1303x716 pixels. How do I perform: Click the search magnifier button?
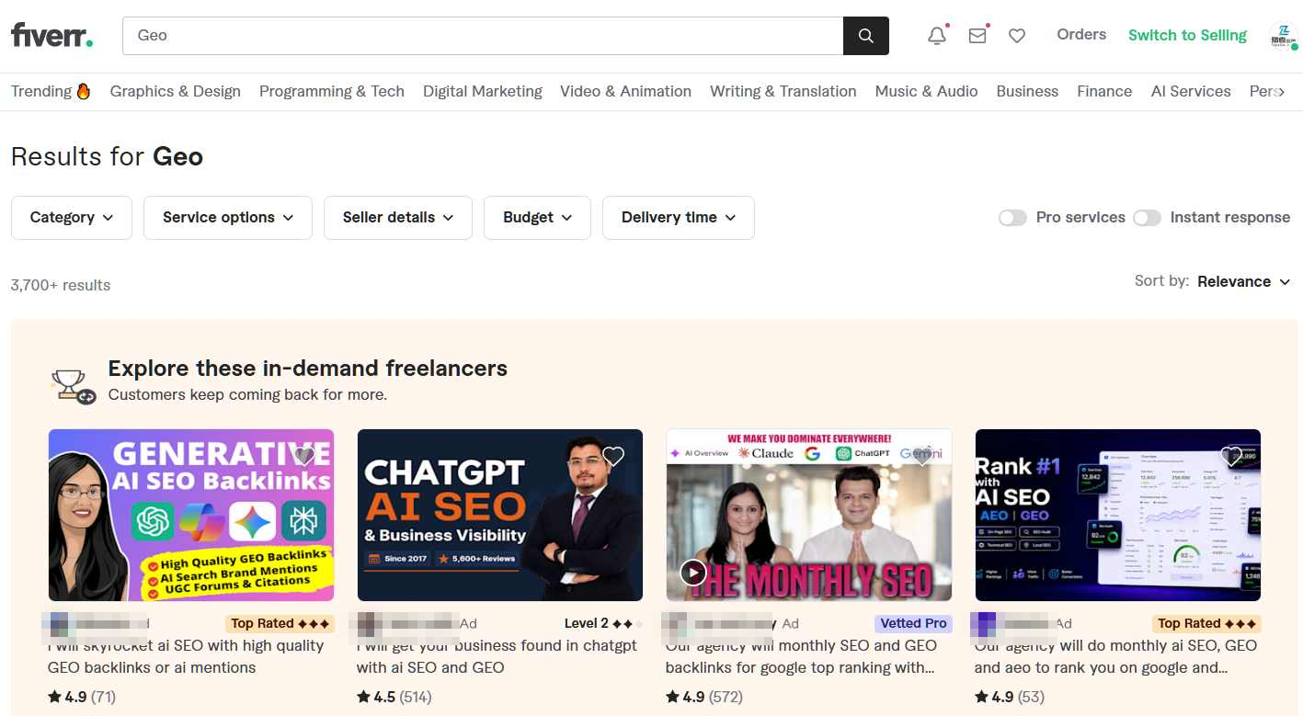click(x=866, y=36)
